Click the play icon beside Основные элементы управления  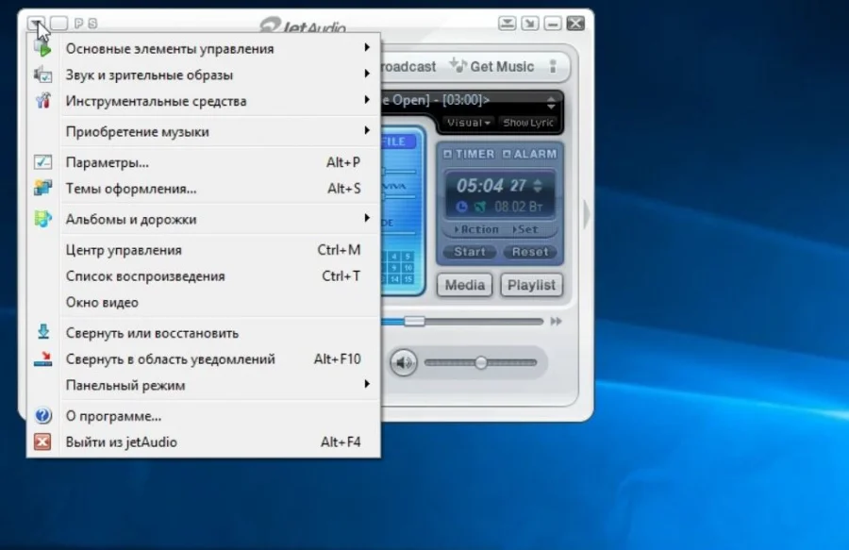coord(42,49)
